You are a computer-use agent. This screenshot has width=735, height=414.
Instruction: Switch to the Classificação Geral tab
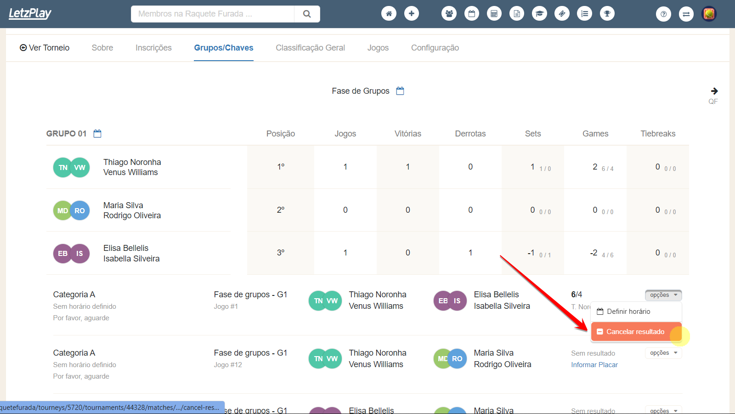coord(310,48)
